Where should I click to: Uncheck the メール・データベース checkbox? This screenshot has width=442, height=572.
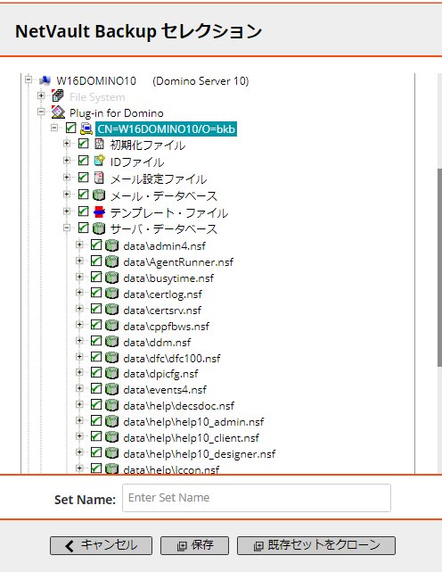[x=84, y=194]
